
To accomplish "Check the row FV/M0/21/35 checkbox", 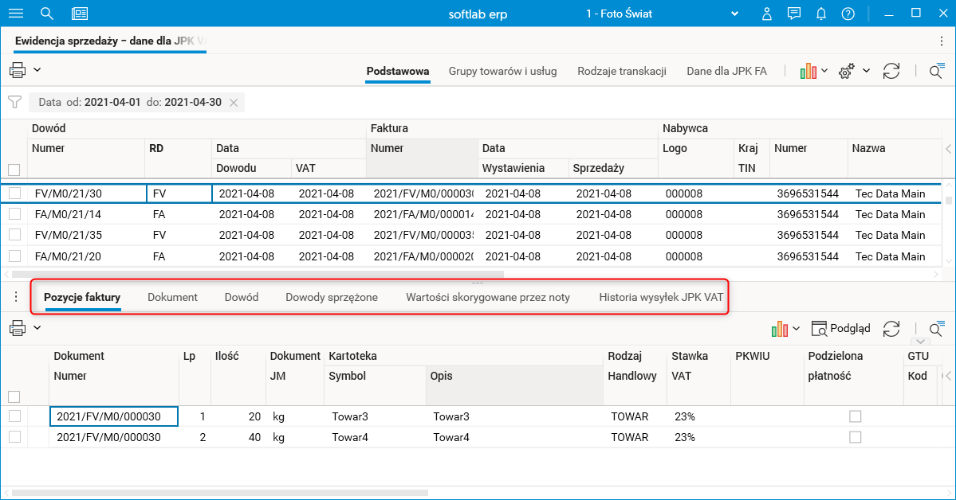I will click(x=14, y=234).
